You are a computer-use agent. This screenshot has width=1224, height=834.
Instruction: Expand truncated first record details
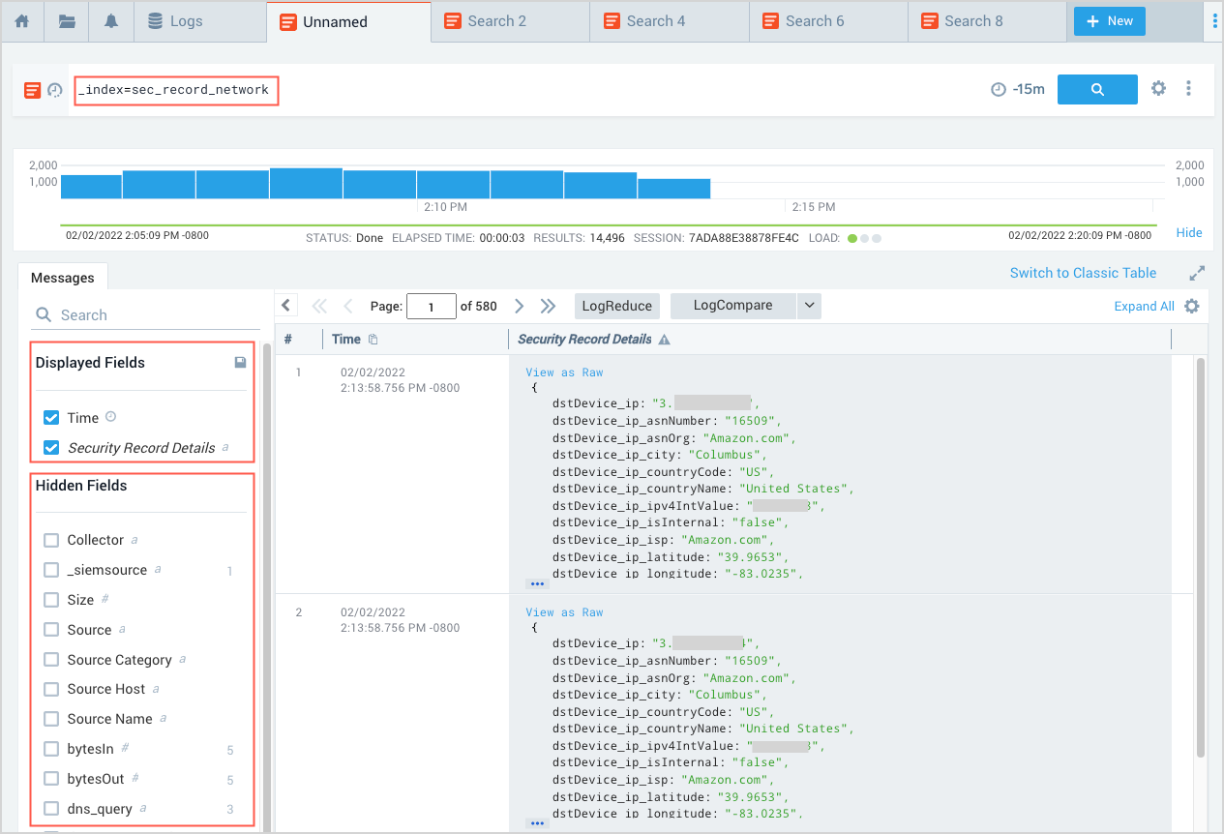[x=537, y=584]
